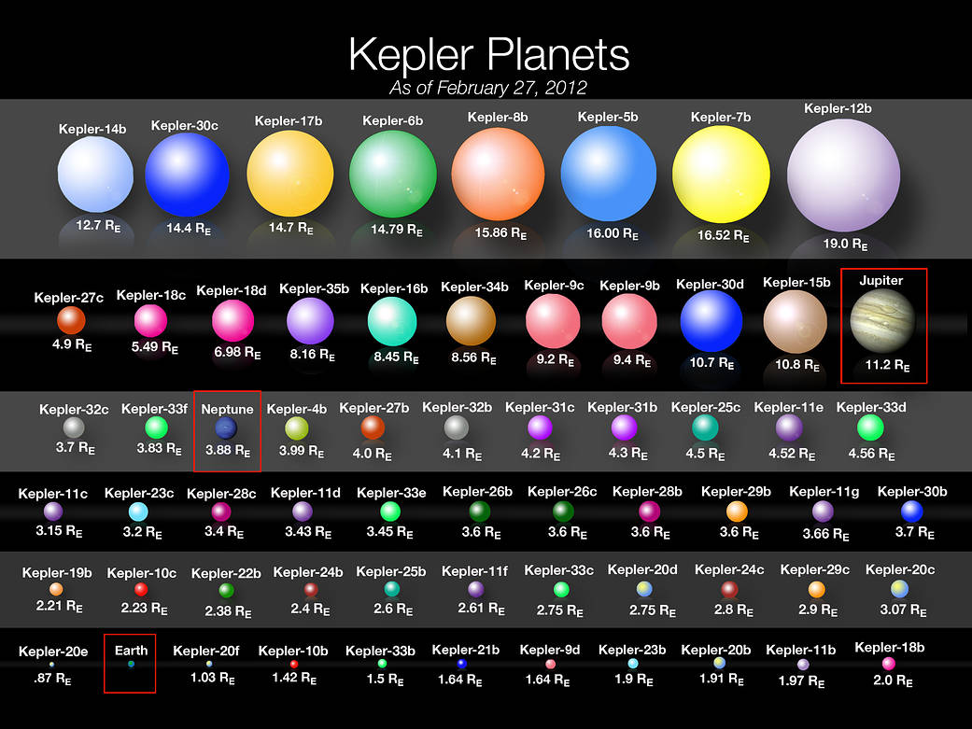The image size is (972, 729).
Task: Select the "Kepler-33d" label
Action: pyautogui.click(x=871, y=407)
